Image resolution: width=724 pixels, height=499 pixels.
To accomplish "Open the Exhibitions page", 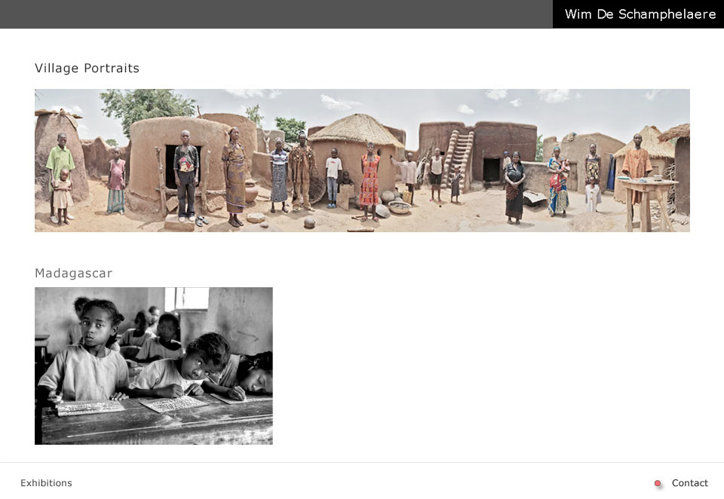I will coord(46,483).
